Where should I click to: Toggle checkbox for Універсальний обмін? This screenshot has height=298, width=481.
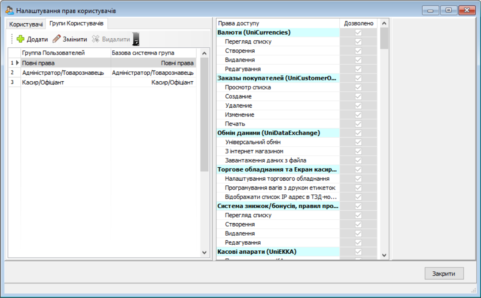click(358, 142)
